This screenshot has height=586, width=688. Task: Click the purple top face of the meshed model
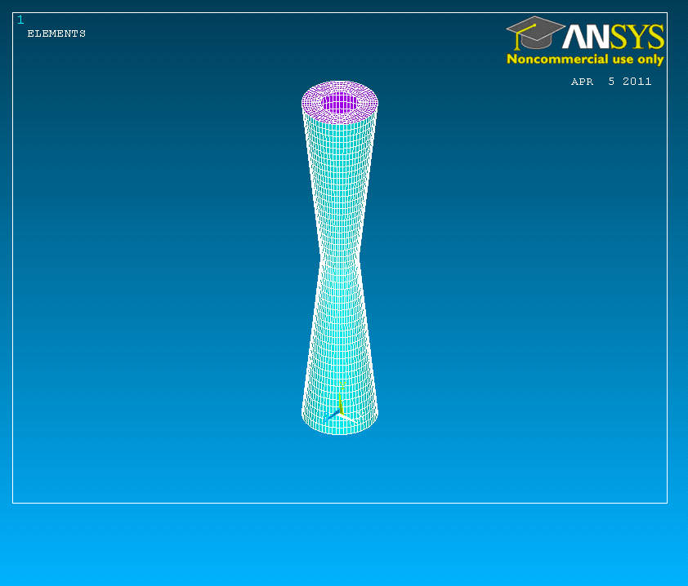340,103
